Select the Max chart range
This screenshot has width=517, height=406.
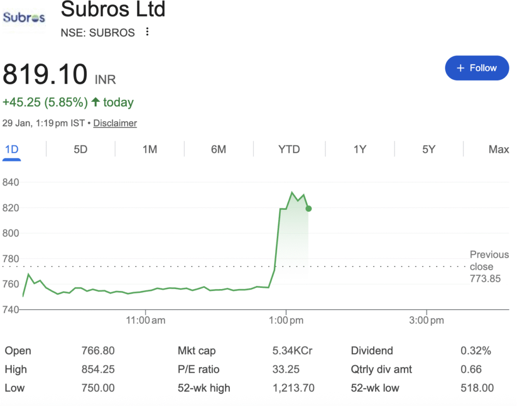tap(498, 149)
